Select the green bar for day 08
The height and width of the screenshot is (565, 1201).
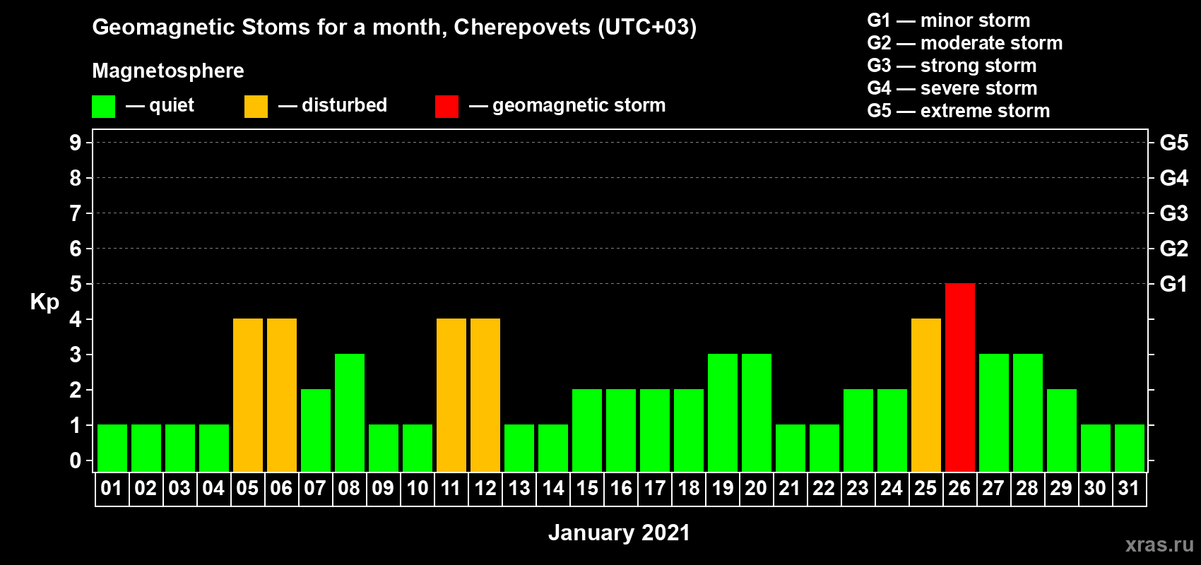click(x=350, y=412)
